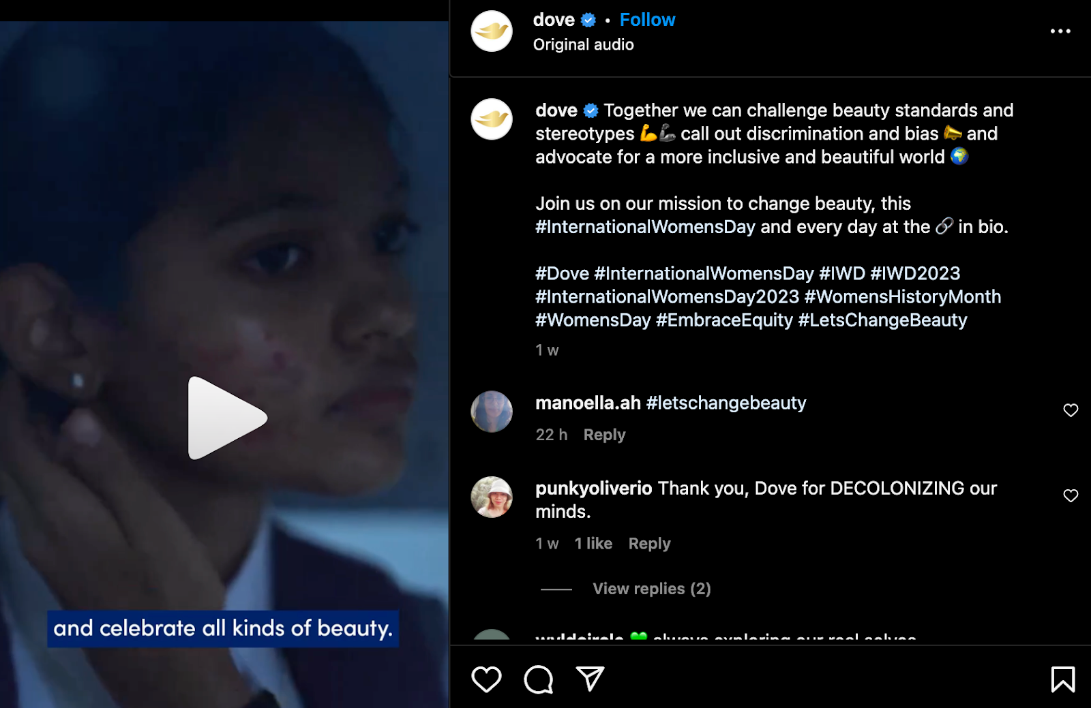This screenshot has width=1091, height=708.
Task: Open manoella.ah's profile avatar
Action: pos(492,412)
